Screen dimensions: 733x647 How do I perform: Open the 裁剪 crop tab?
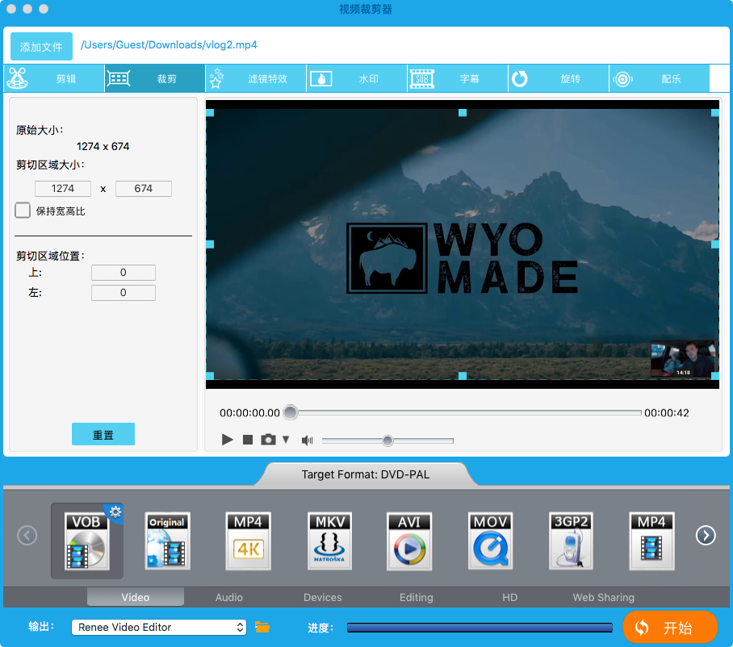coord(155,78)
